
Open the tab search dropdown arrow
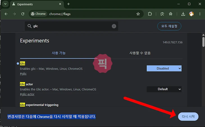(x=5, y=4)
